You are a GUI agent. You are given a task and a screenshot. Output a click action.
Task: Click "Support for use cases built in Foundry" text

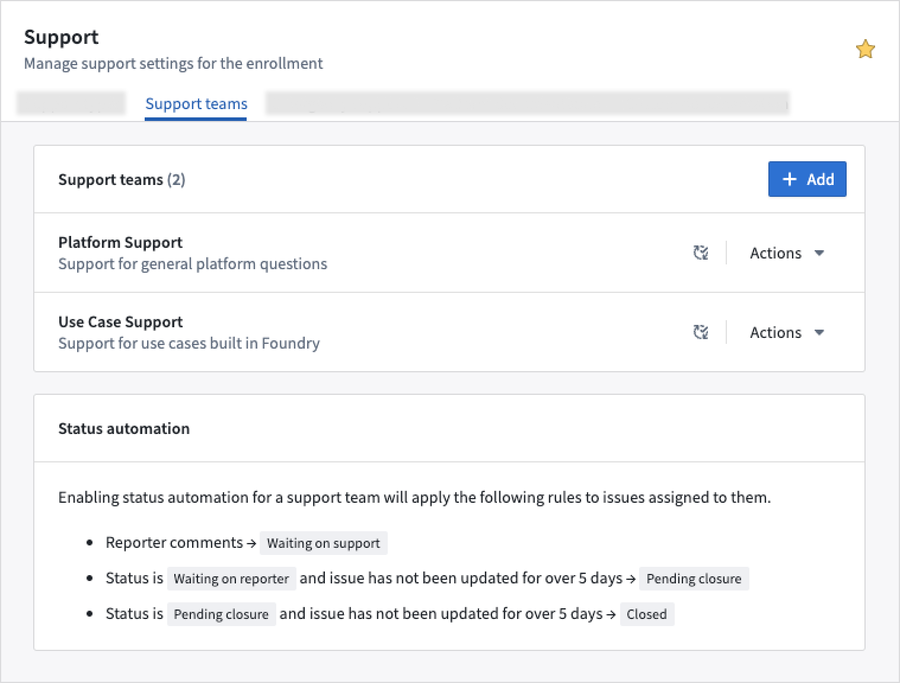click(x=189, y=343)
